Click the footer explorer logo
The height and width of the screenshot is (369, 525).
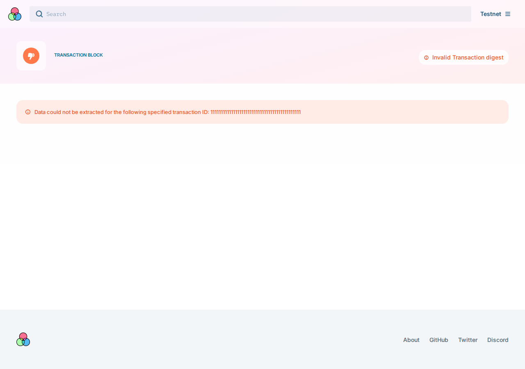pyautogui.click(x=23, y=339)
